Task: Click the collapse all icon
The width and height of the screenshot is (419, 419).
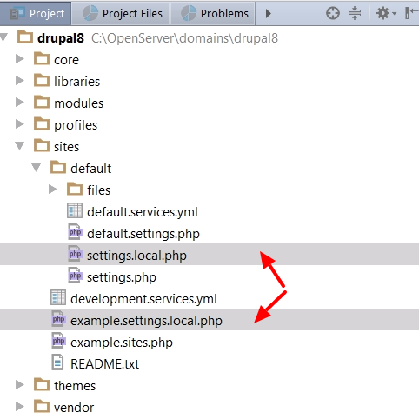Action: click(x=355, y=13)
